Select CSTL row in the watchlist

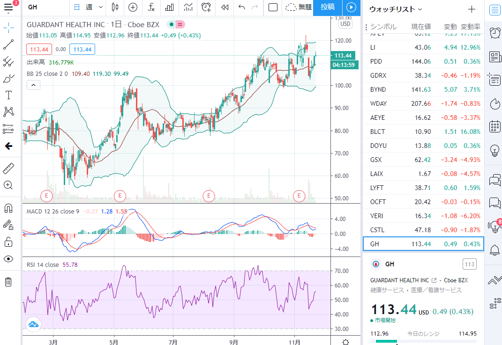point(423,230)
